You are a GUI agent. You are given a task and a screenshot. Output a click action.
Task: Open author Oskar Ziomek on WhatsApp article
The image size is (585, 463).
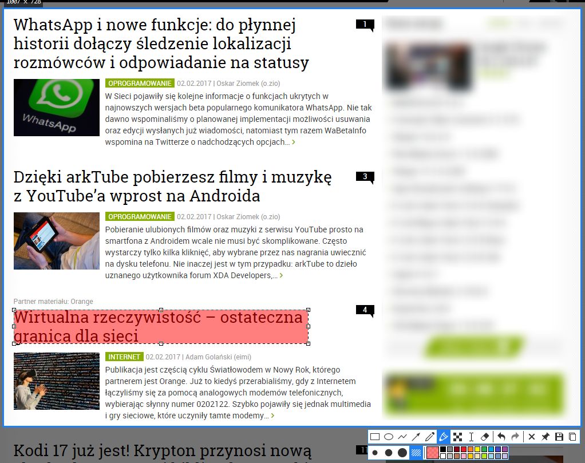pos(248,83)
